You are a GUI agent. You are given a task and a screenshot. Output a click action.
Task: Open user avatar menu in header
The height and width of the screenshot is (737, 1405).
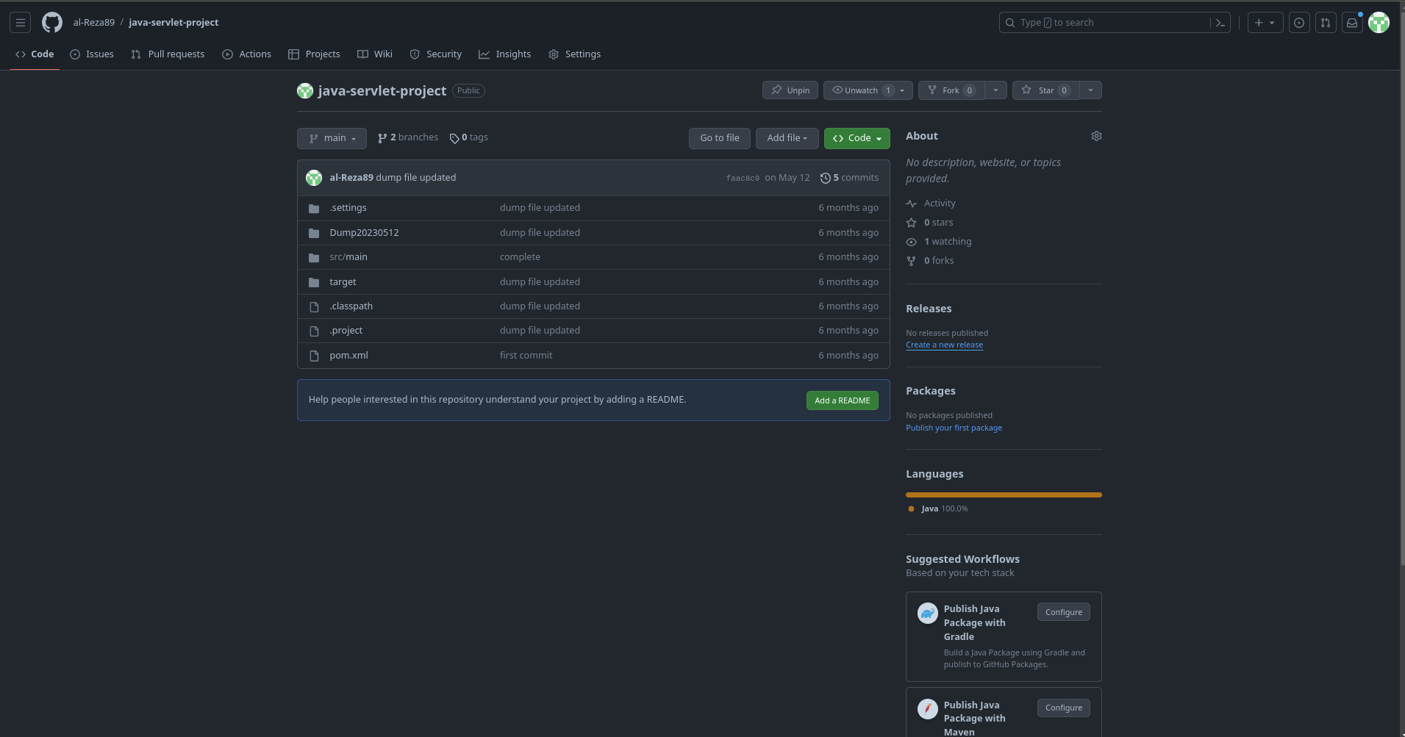1379,23
